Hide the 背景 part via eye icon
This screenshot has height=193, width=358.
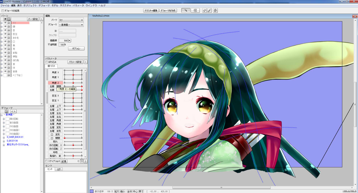coord(5,71)
